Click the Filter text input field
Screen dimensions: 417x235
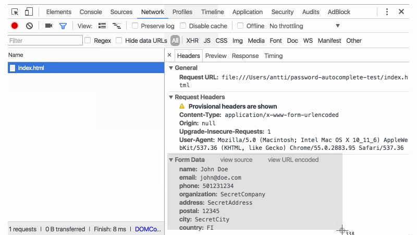tap(45, 40)
